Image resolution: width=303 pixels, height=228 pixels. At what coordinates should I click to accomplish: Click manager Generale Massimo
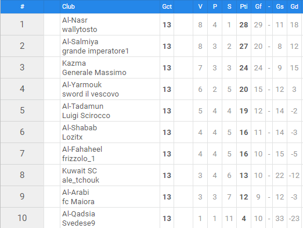pos(94,73)
